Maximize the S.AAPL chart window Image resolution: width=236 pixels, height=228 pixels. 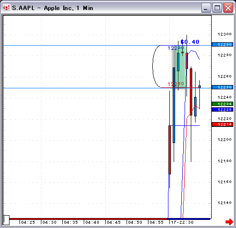point(217,8)
